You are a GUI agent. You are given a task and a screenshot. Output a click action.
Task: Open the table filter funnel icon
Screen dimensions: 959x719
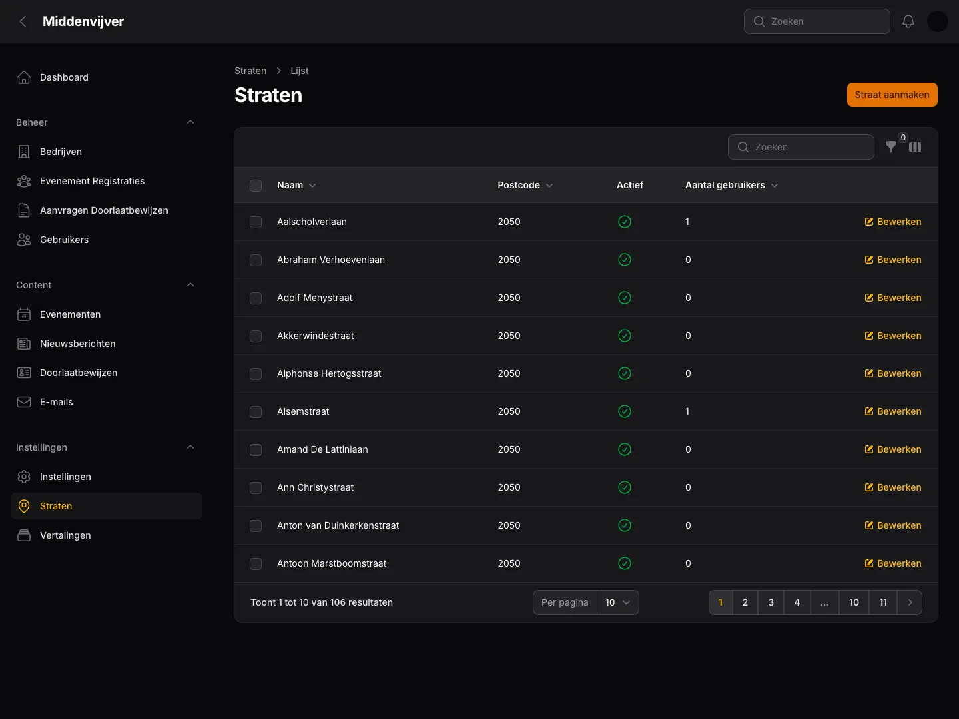[x=891, y=147]
